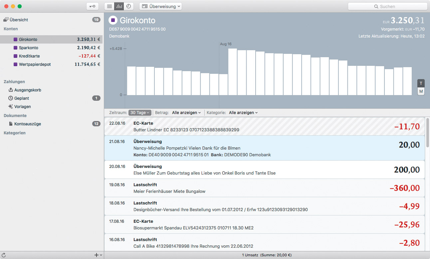Open the Überweisung dropdown in toolbar
Image resolution: width=430 pixels, height=259 pixels.
(161, 6)
